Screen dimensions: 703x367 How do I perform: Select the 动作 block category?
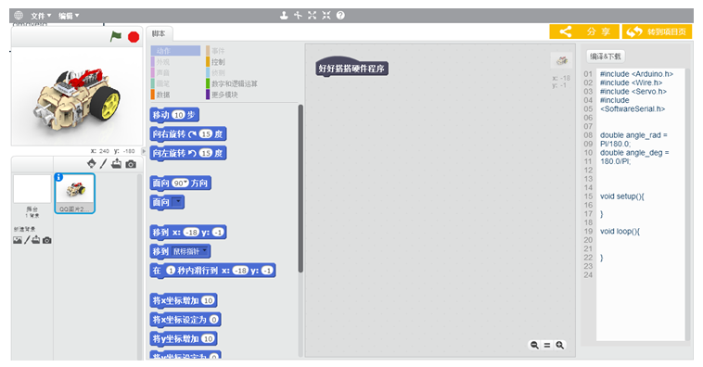click(x=175, y=51)
